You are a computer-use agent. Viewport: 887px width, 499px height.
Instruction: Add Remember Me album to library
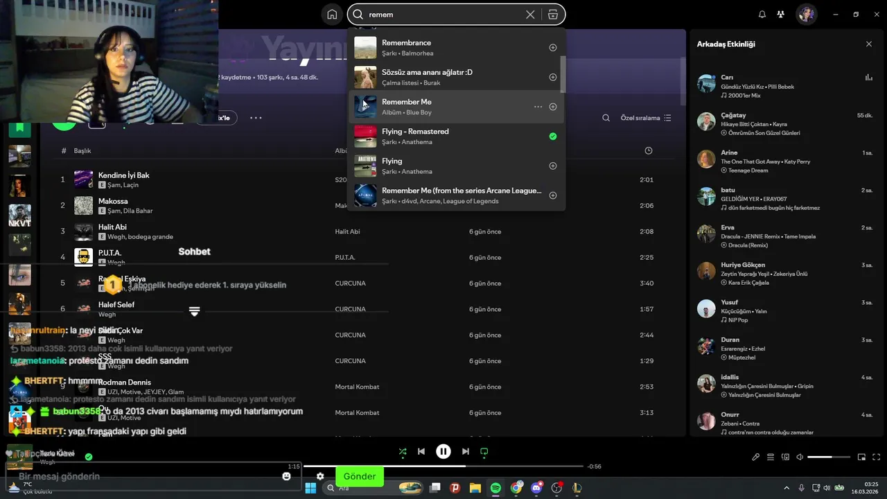pyautogui.click(x=553, y=107)
